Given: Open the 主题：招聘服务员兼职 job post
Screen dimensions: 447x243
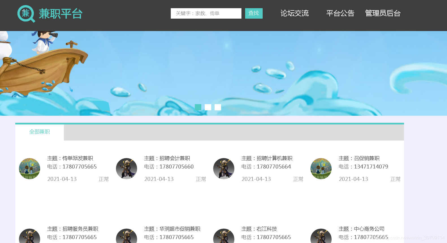Looking at the screenshot, I should (x=73, y=229).
